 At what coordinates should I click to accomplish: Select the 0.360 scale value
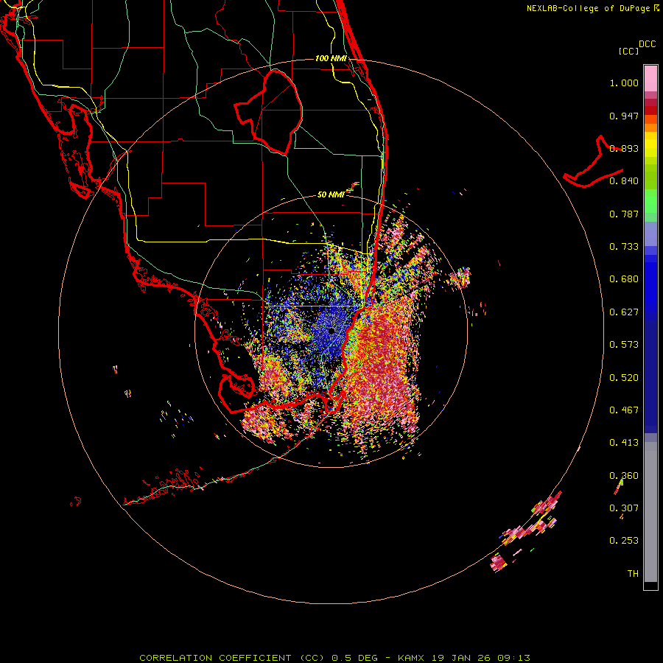(624, 476)
